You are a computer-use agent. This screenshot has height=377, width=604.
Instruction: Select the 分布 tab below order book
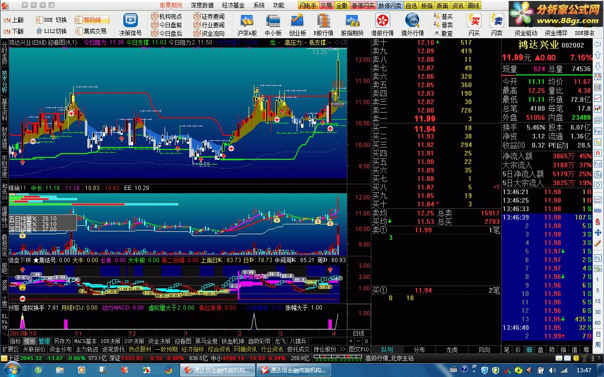419,350
